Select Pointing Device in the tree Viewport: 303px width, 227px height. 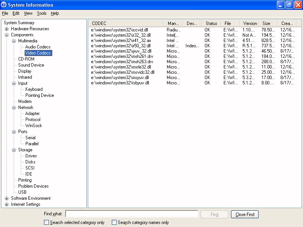point(40,95)
